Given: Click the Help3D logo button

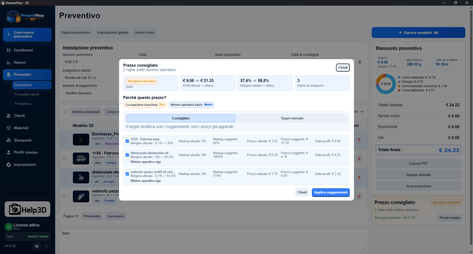Looking at the screenshot, I should click(27, 209).
